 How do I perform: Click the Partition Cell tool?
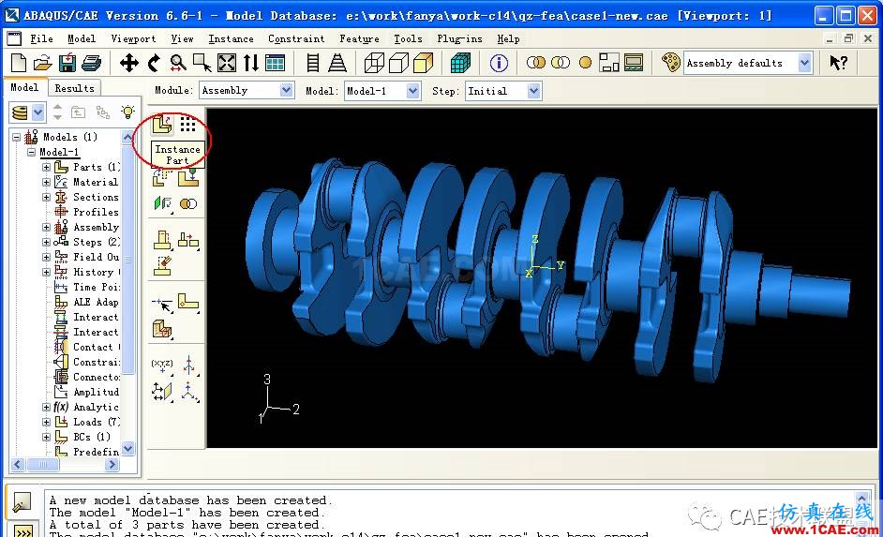click(162, 329)
